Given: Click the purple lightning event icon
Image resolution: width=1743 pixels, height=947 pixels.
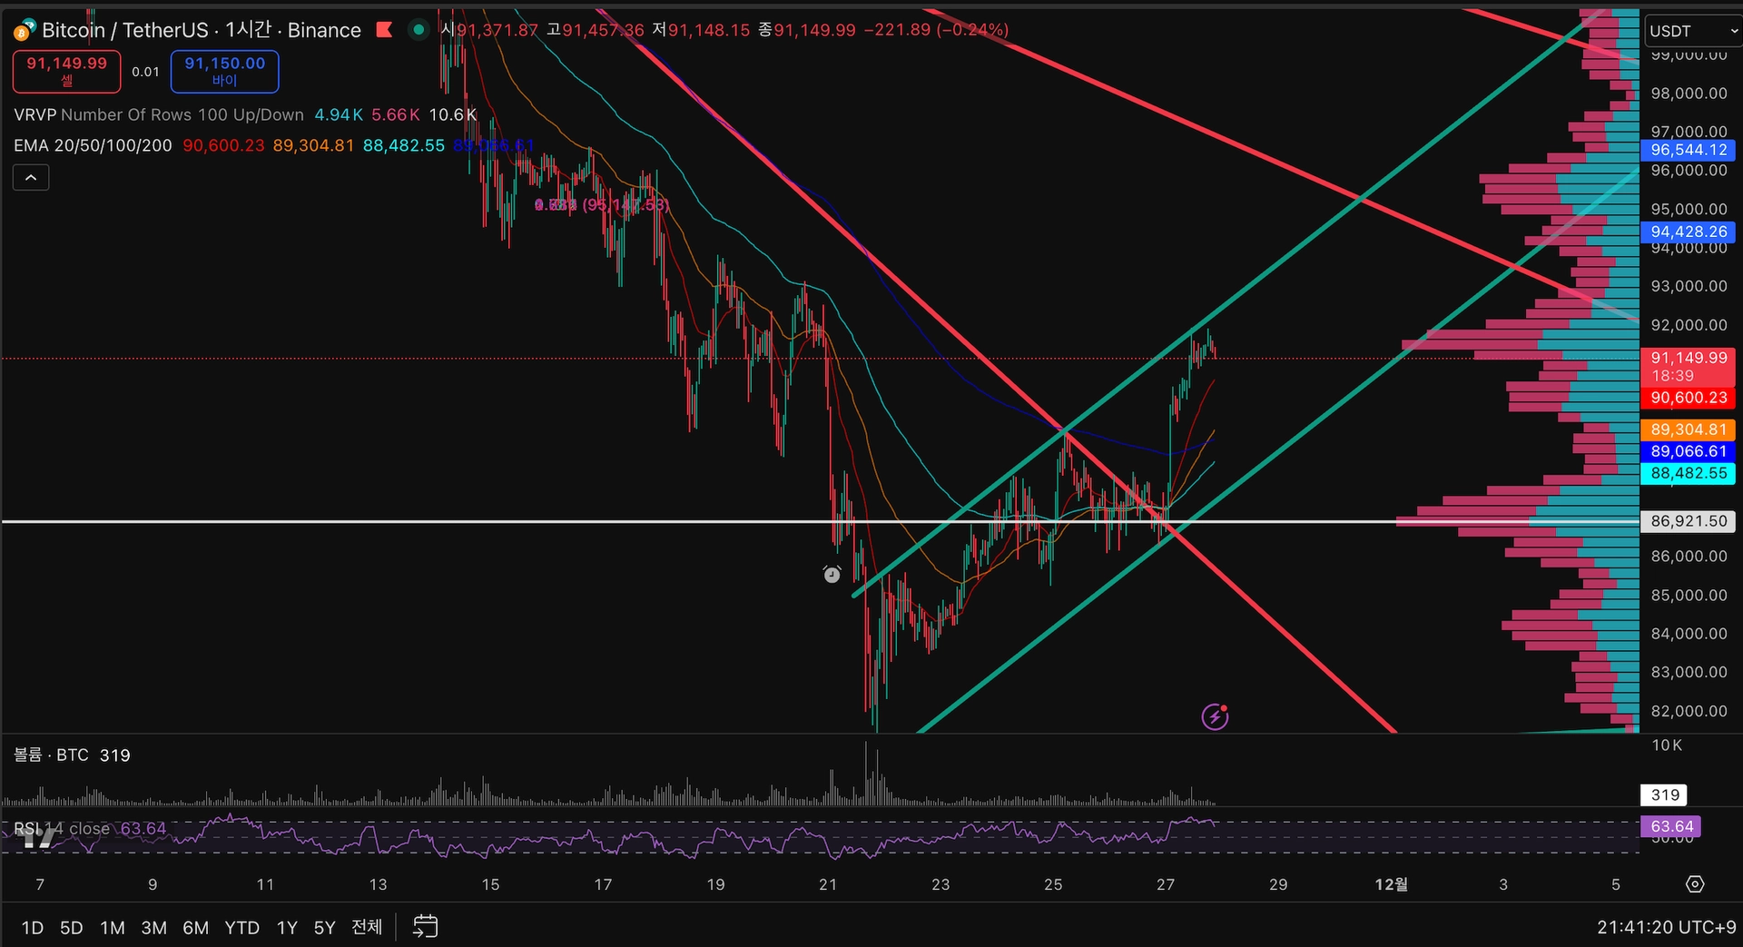Looking at the screenshot, I should point(1215,716).
